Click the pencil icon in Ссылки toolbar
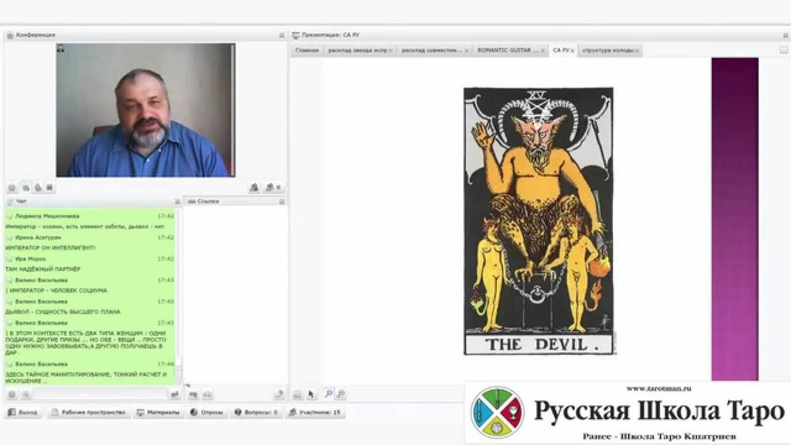 [x=279, y=395]
